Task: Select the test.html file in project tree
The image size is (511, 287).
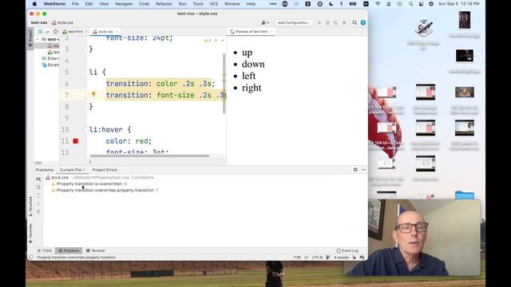Action: [53, 52]
